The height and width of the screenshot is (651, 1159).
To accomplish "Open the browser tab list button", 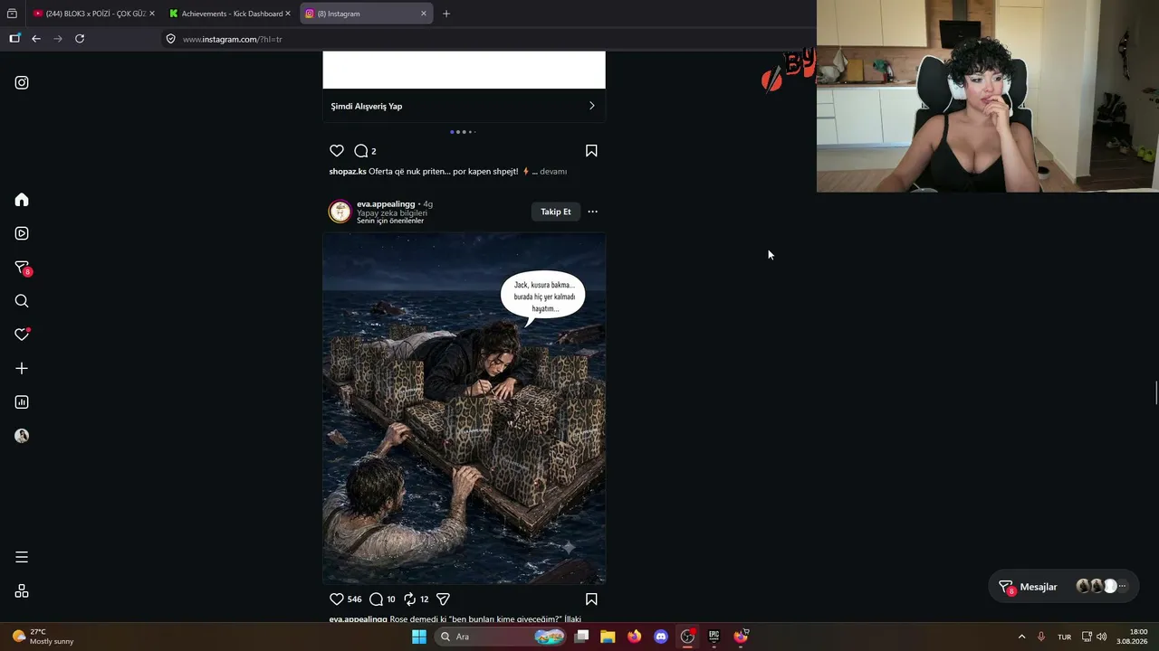I will click(x=12, y=14).
